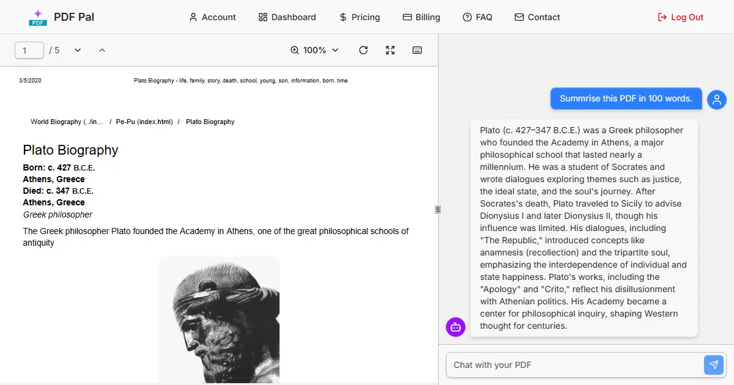The width and height of the screenshot is (734, 385).
Task: Go to the next PDF page
Action: (78, 50)
